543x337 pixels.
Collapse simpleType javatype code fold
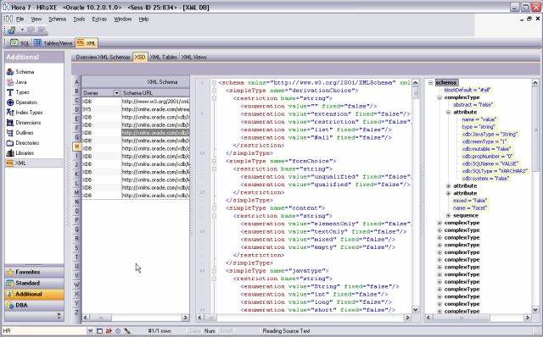click(x=214, y=271)
